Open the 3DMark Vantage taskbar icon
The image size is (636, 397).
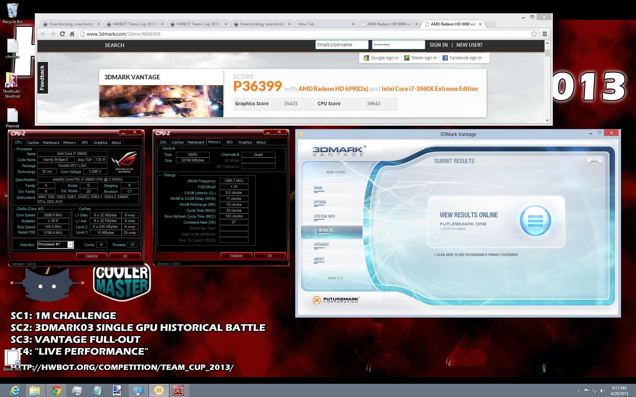159,390
